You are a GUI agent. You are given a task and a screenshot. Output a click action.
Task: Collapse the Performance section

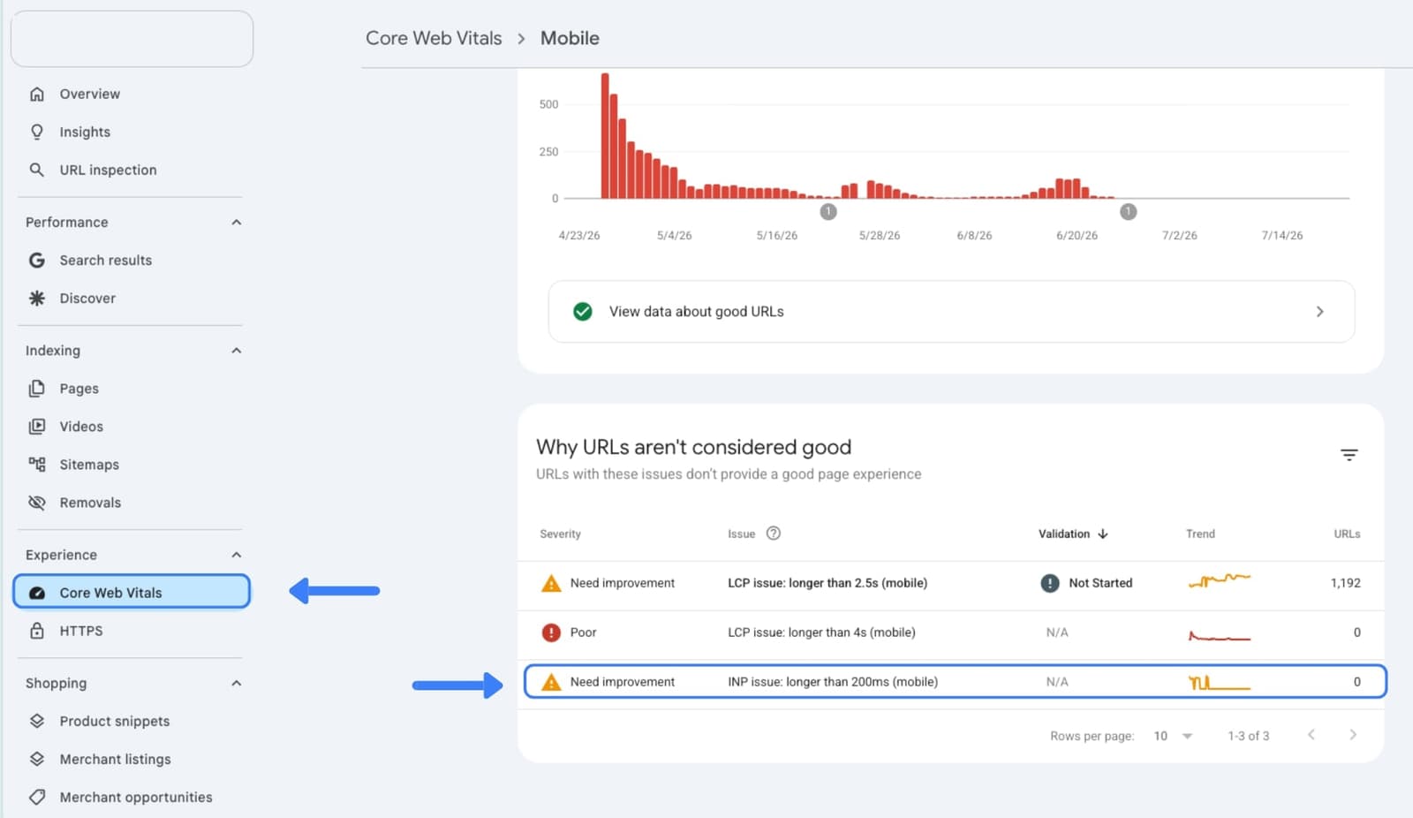pos(236,222)
